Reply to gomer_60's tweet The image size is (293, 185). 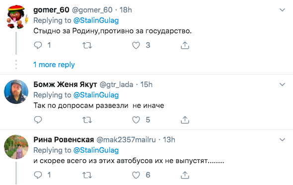click(38, 45)
